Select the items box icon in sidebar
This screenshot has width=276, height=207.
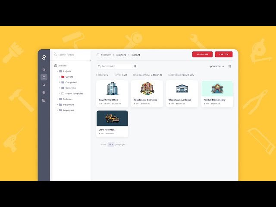pos(44,77)
